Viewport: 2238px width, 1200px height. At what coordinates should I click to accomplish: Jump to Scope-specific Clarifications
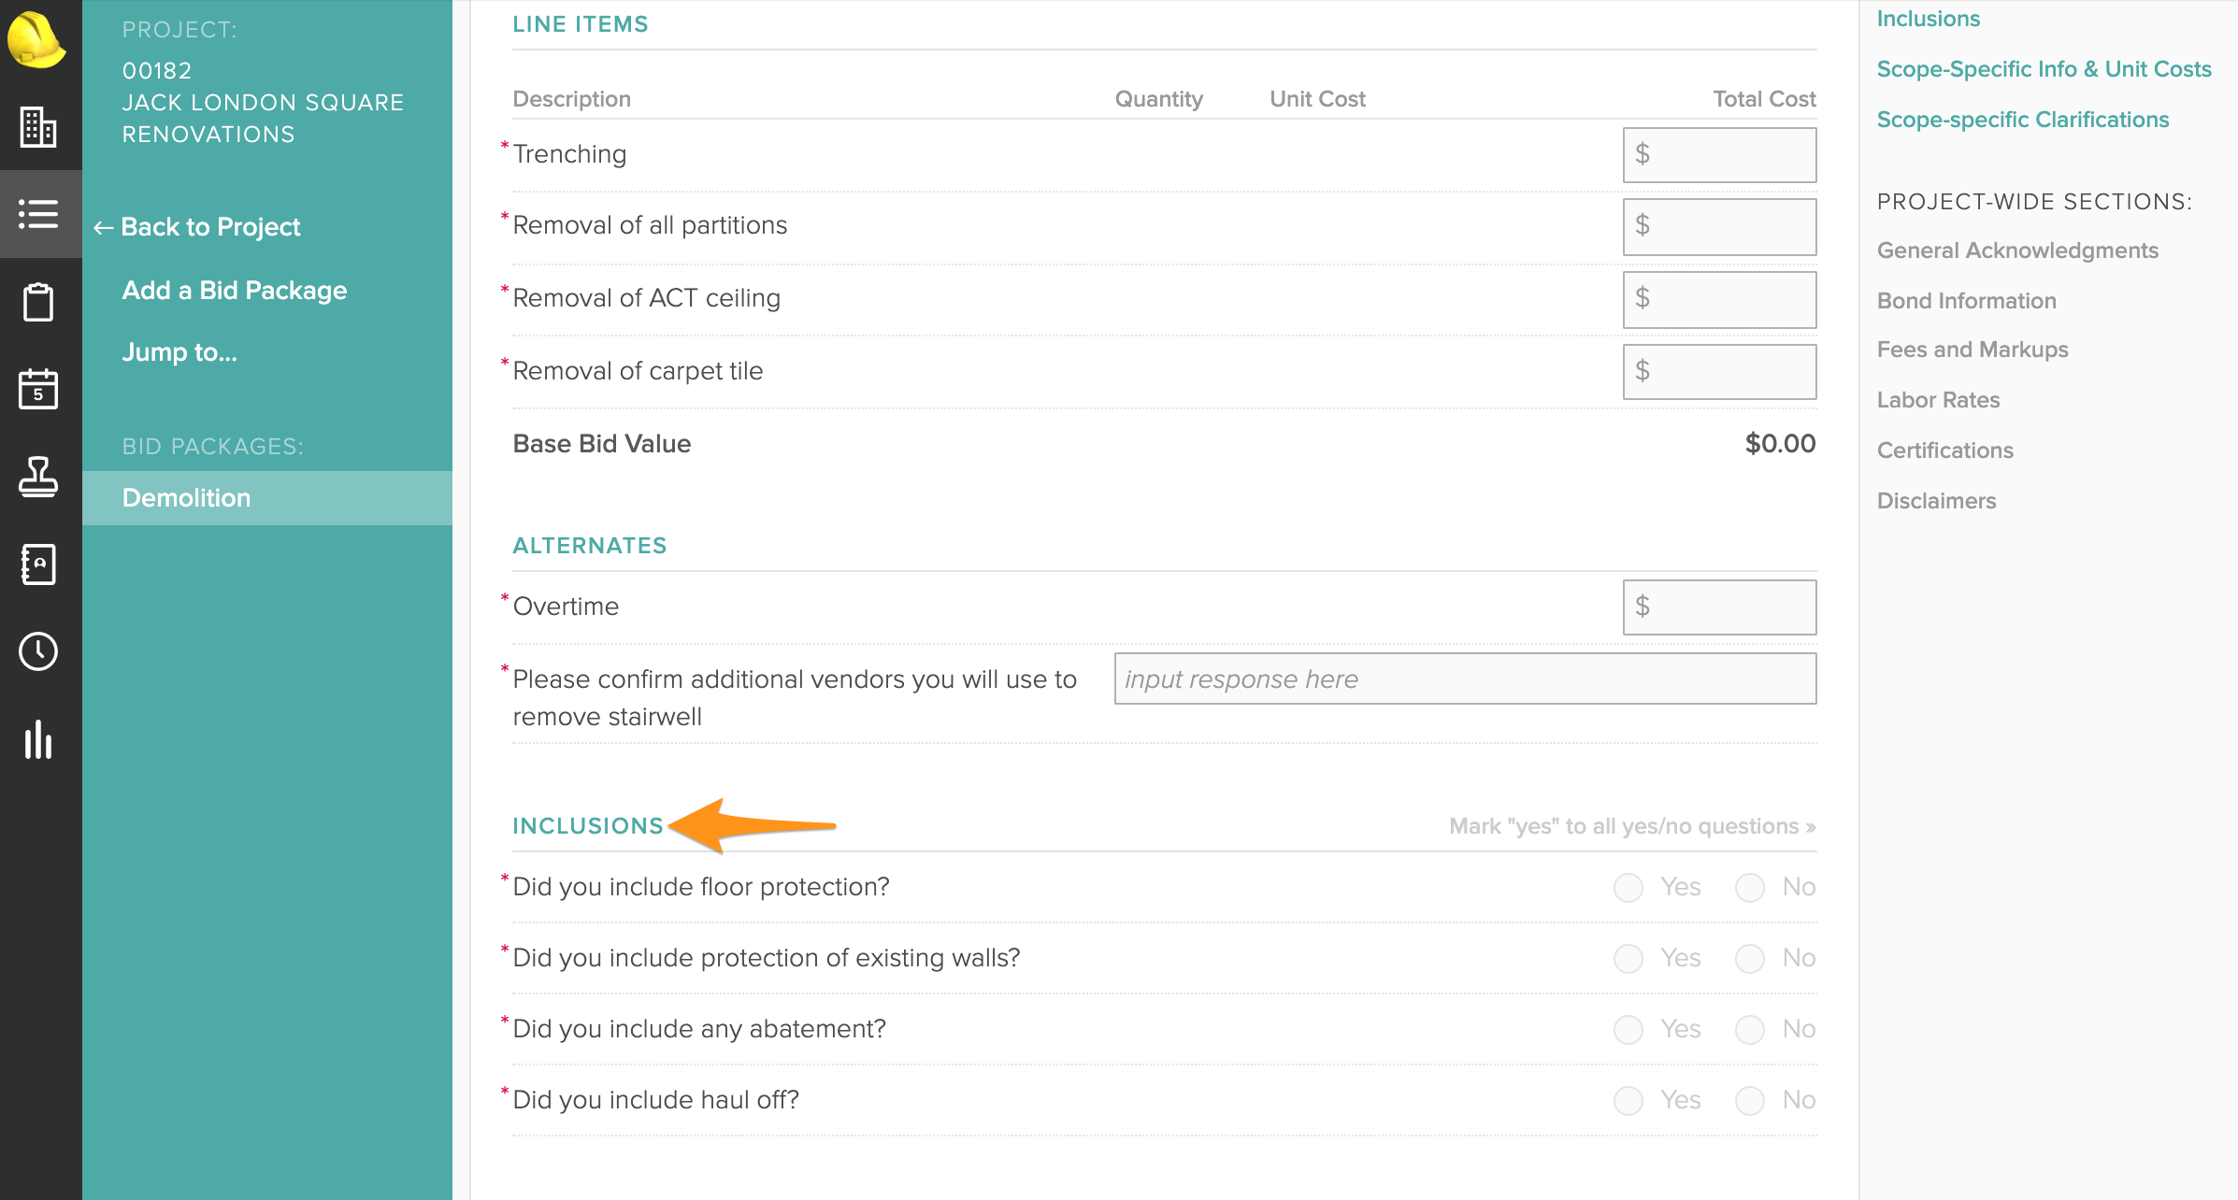[x=2022, y=120]
